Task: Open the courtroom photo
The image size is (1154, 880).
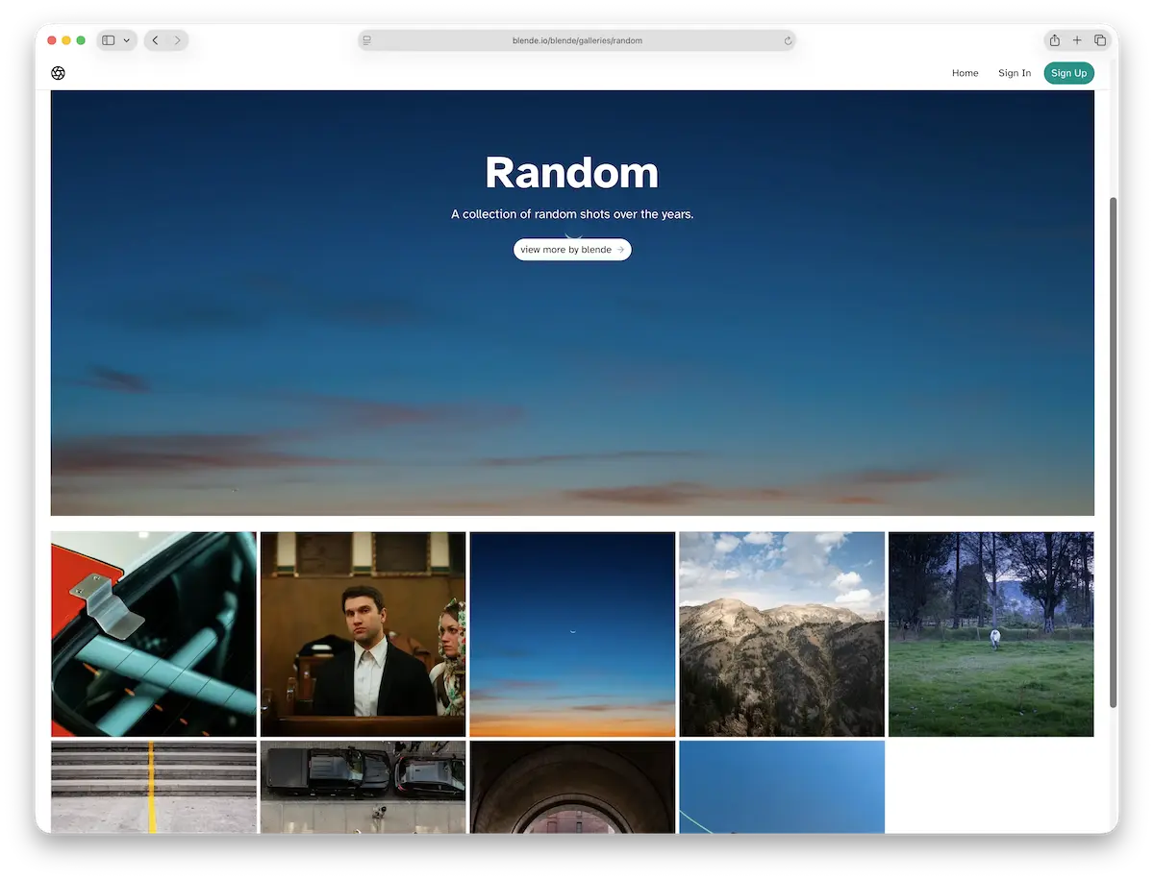Action: tap(363, 634)
